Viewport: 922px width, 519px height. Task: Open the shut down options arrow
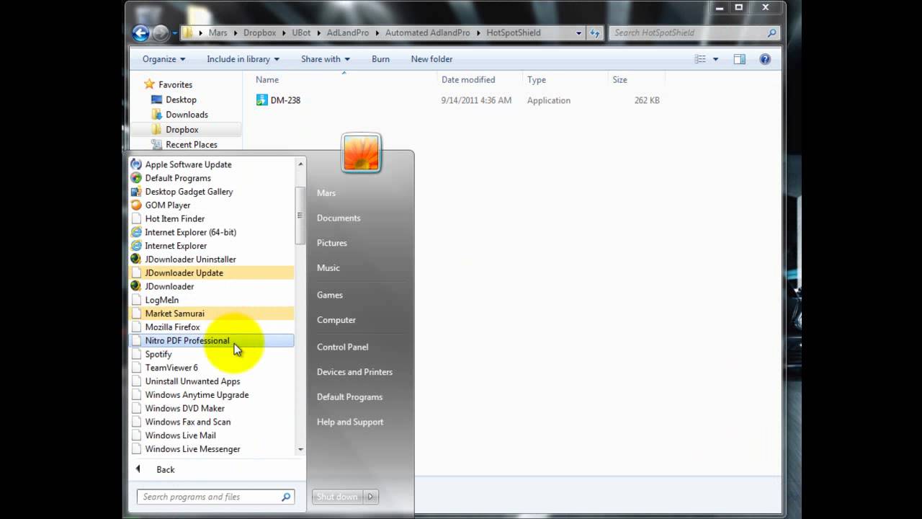(x=371, y=497)
